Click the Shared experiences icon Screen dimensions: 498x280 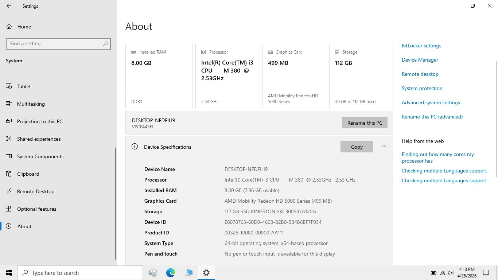click(9, 139)
